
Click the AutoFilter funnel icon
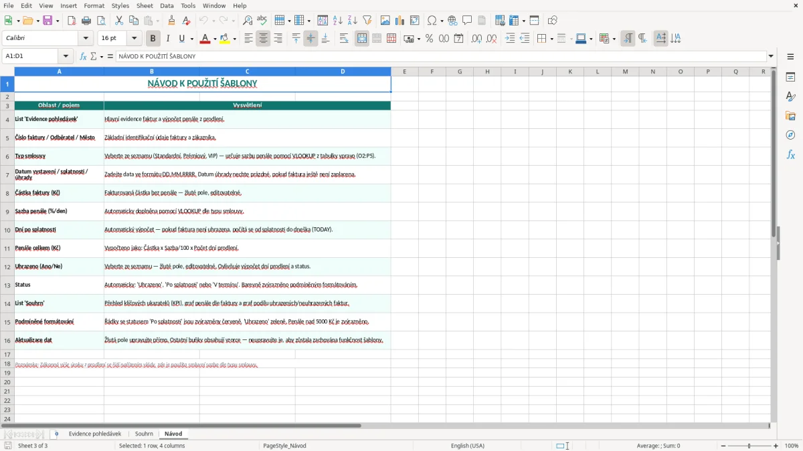(367, 21)
